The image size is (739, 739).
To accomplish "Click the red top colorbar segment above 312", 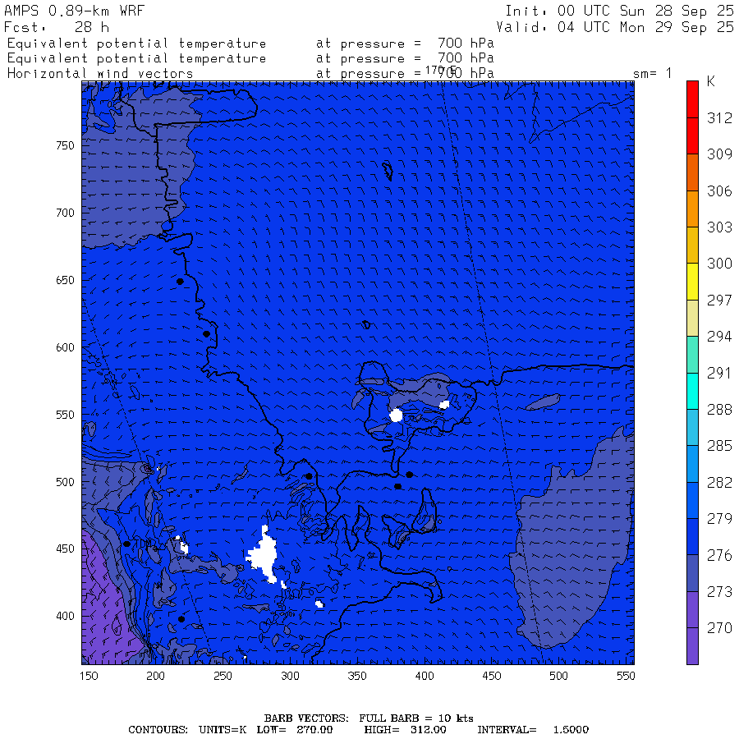I will (692, 99).
